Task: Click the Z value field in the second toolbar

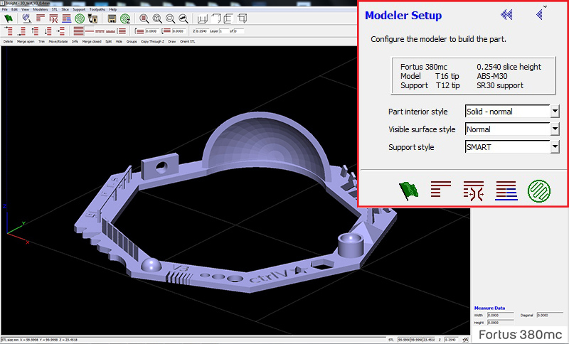Action: pyautogui.click(x=202, y=31)
